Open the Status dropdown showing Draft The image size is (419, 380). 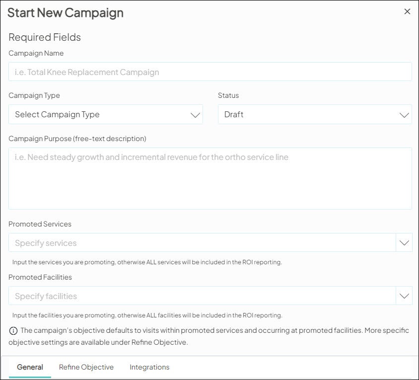[308, 115]
